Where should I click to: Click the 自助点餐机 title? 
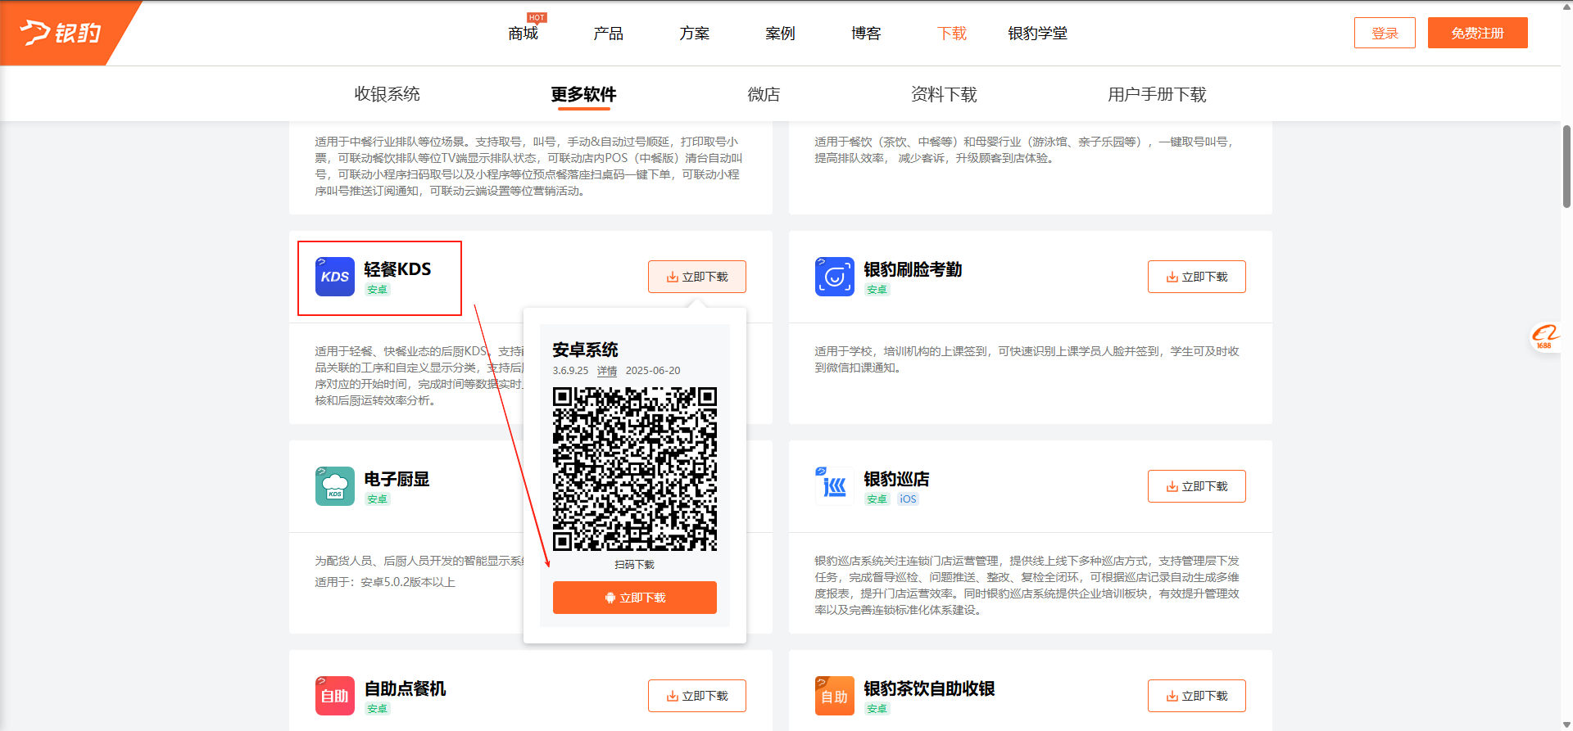(405, 688)
